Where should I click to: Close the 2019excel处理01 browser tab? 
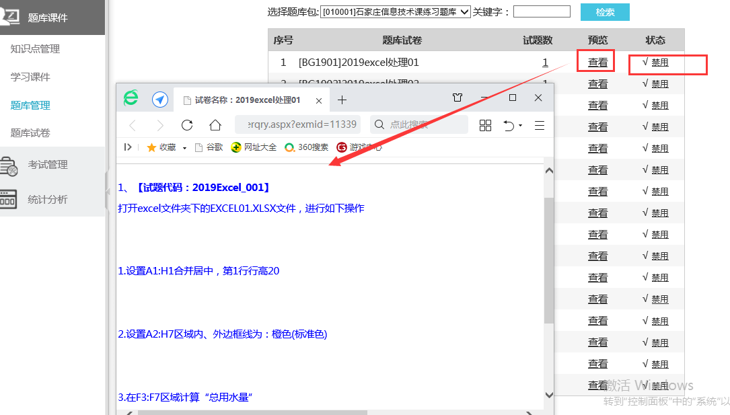tap(319, 100)
